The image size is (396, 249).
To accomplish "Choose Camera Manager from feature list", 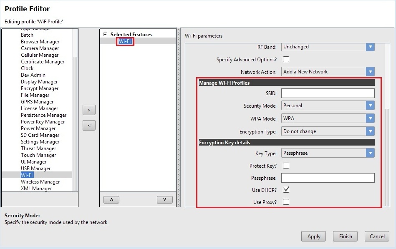I will (x=40, y=48).
